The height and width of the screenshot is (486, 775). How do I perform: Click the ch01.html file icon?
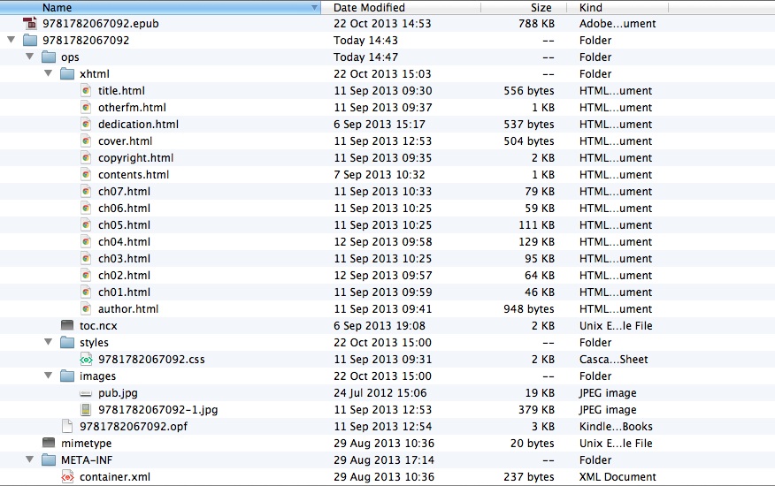coord(86,292)
